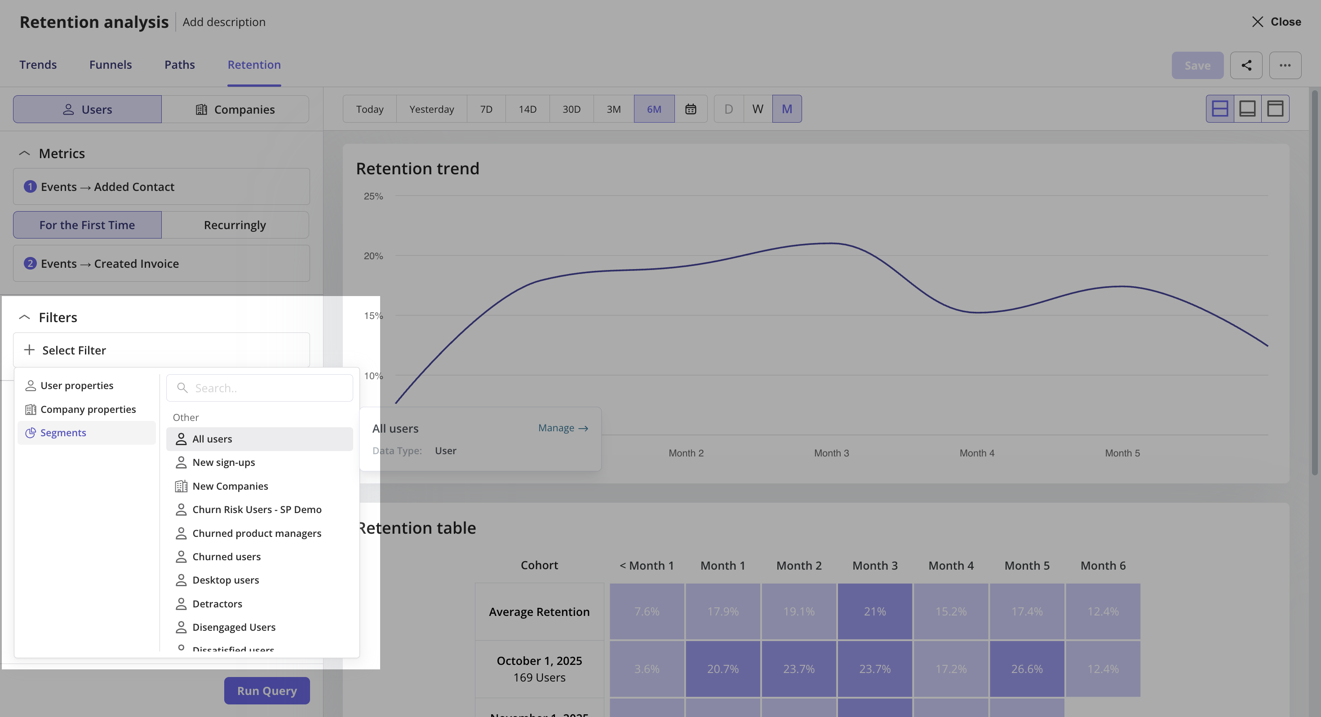The height and width of the screenshot is (717, 1321).
Task: Select User properties filter category
Action: tap(87, 385)
